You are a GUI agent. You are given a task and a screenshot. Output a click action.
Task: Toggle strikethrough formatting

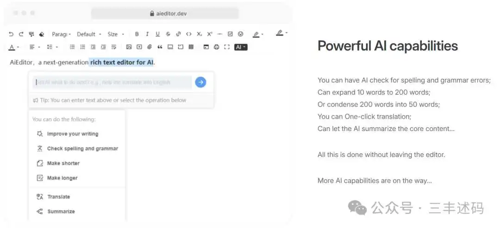[168, 34]
